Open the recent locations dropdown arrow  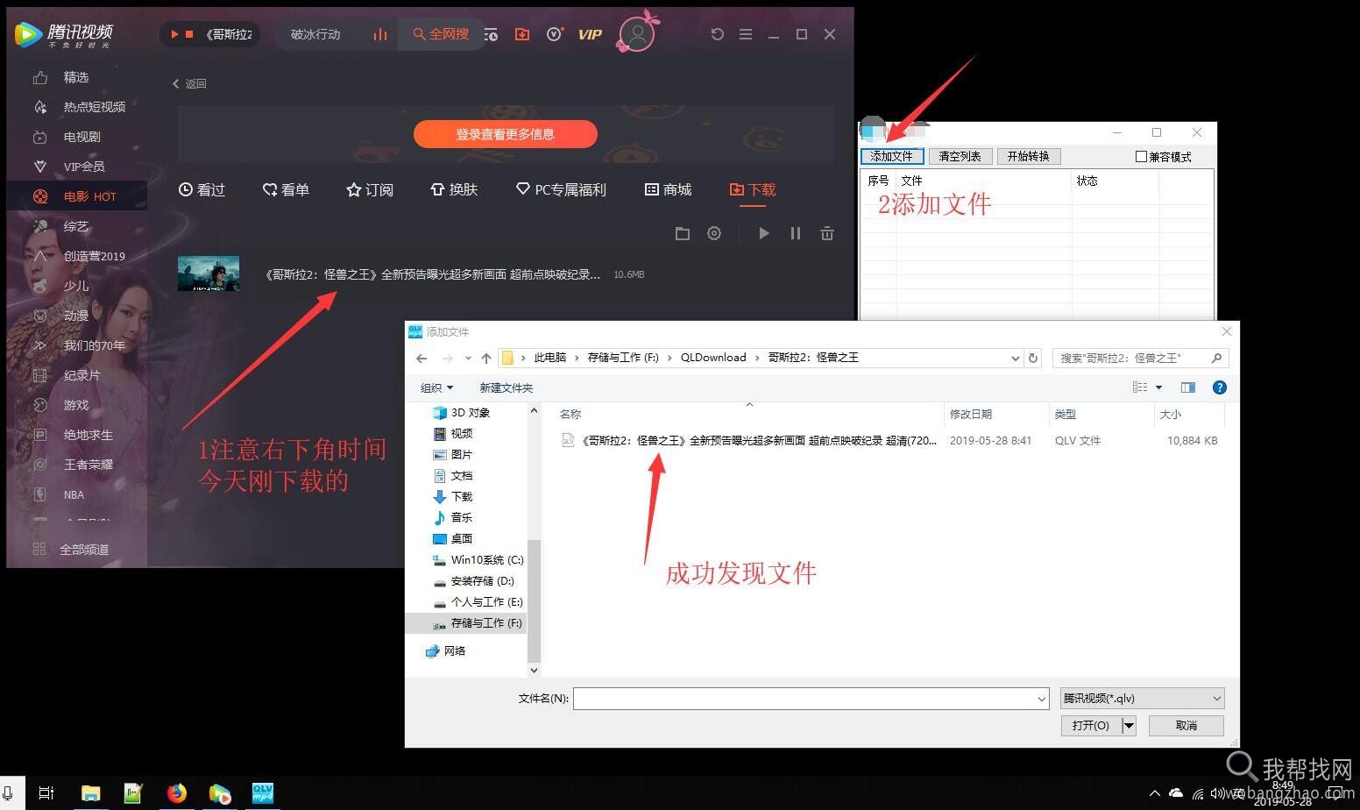[x=468, y=358]
